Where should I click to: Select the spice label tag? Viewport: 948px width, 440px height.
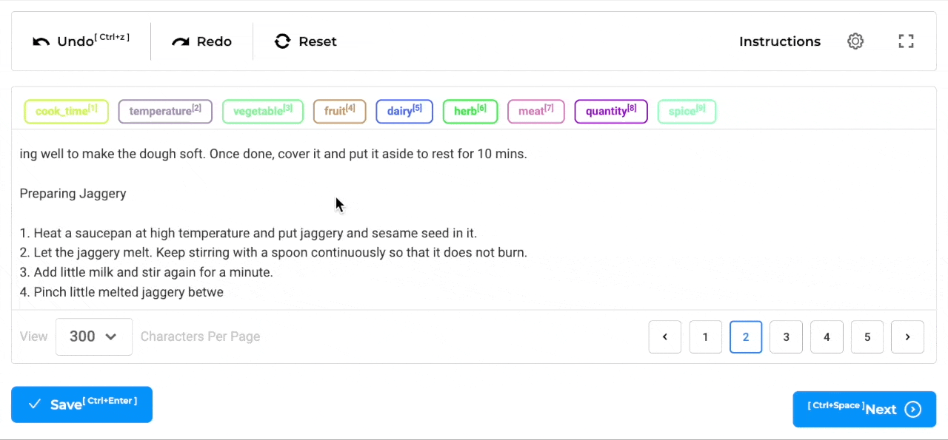687,111
